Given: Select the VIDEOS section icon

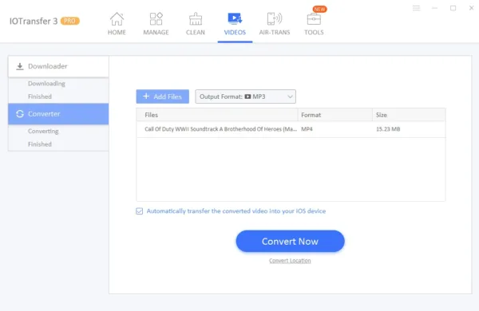Looking at the screenshot, I should click(x=235, y=18).
